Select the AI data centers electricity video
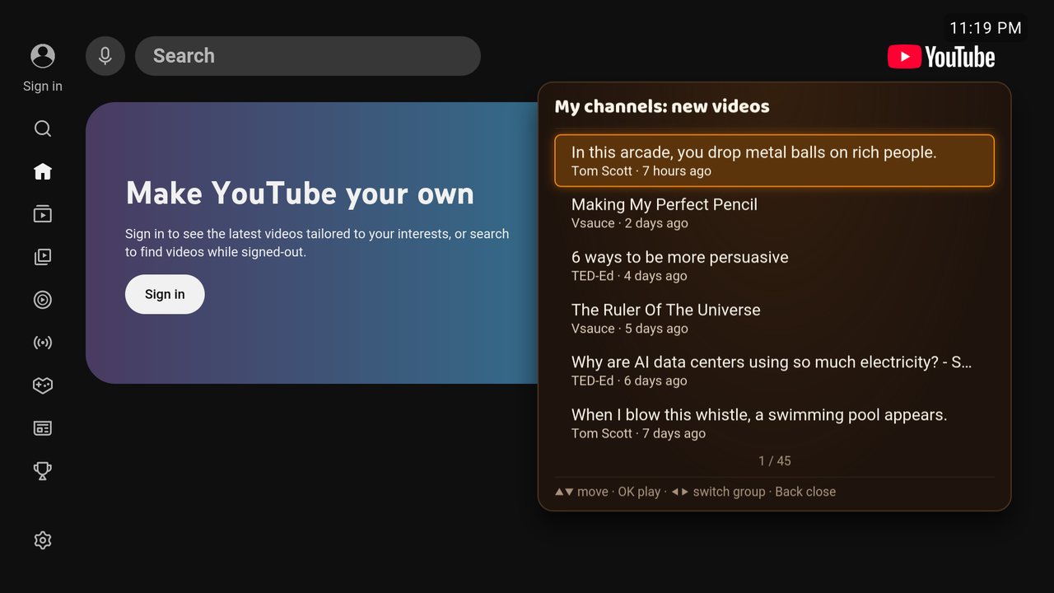1054x593 pixels. (x=774, y=371)
